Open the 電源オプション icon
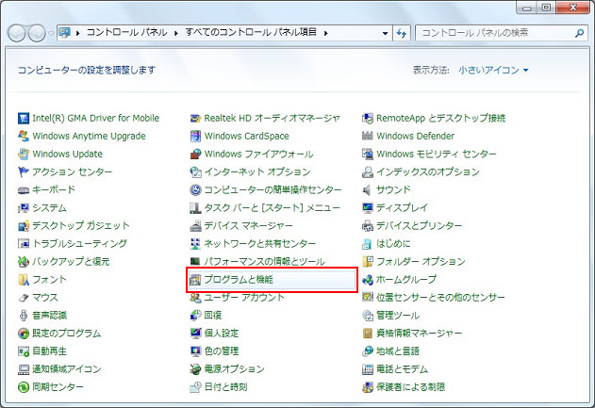The image size is (595, 408). [195, 369]
